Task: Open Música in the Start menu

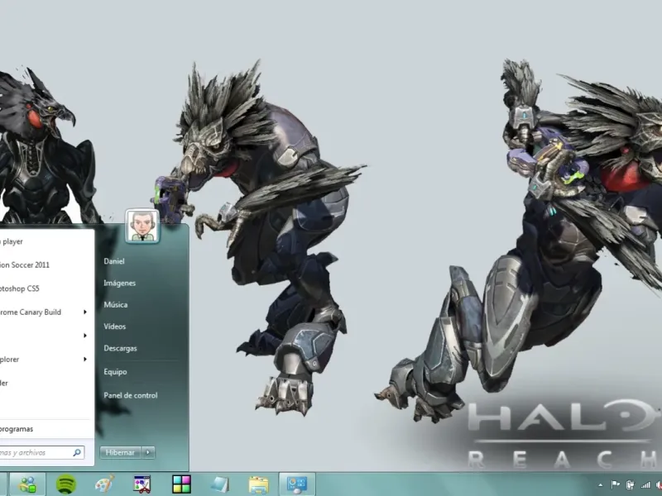Action: point(116,304)
